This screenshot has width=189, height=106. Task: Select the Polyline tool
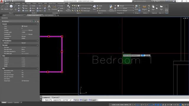[x=6, y=7]
